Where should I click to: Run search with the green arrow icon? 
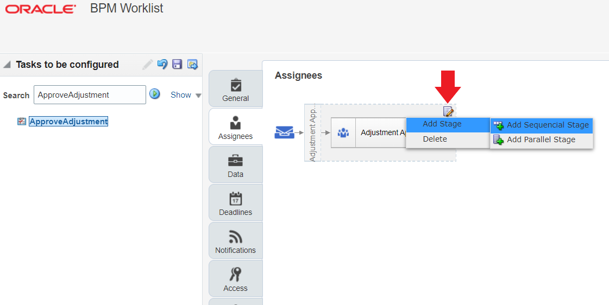pyautogui.click(x=155, y=94)
